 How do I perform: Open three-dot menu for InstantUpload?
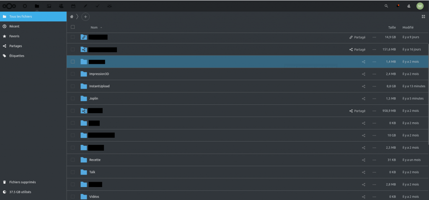(x=374, y=86)
